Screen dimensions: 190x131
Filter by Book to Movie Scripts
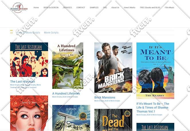click(x=28, y=33)
